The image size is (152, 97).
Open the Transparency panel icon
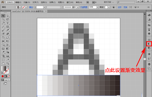(x=149, y=48)
